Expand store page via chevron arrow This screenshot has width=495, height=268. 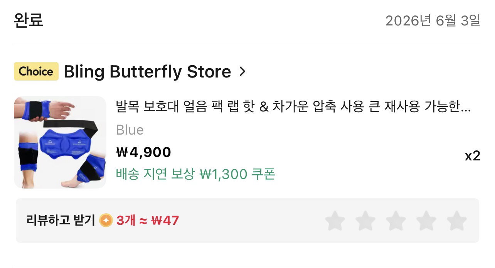point(242,72)
